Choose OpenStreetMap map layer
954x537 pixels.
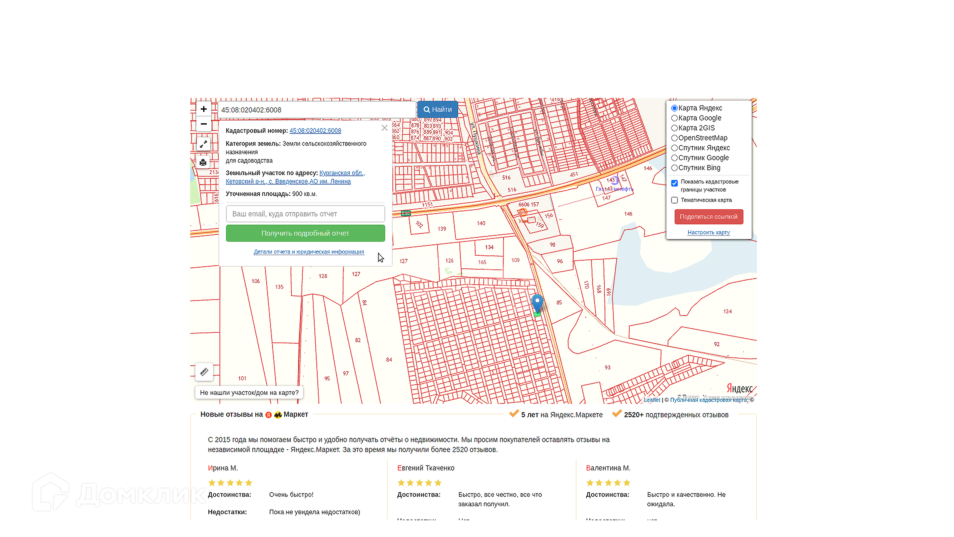click(x=674, y=138)
